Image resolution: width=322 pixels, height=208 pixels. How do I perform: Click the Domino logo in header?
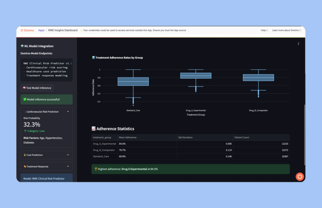click(x=27, y=30)
